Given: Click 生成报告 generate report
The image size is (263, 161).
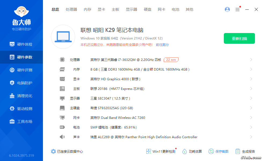Looking at the screenshot, I should tap(245, 151).
